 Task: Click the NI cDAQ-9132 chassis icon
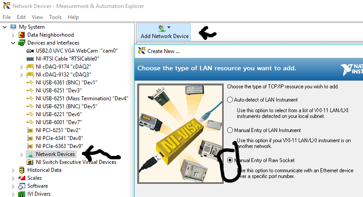[30, 75]
